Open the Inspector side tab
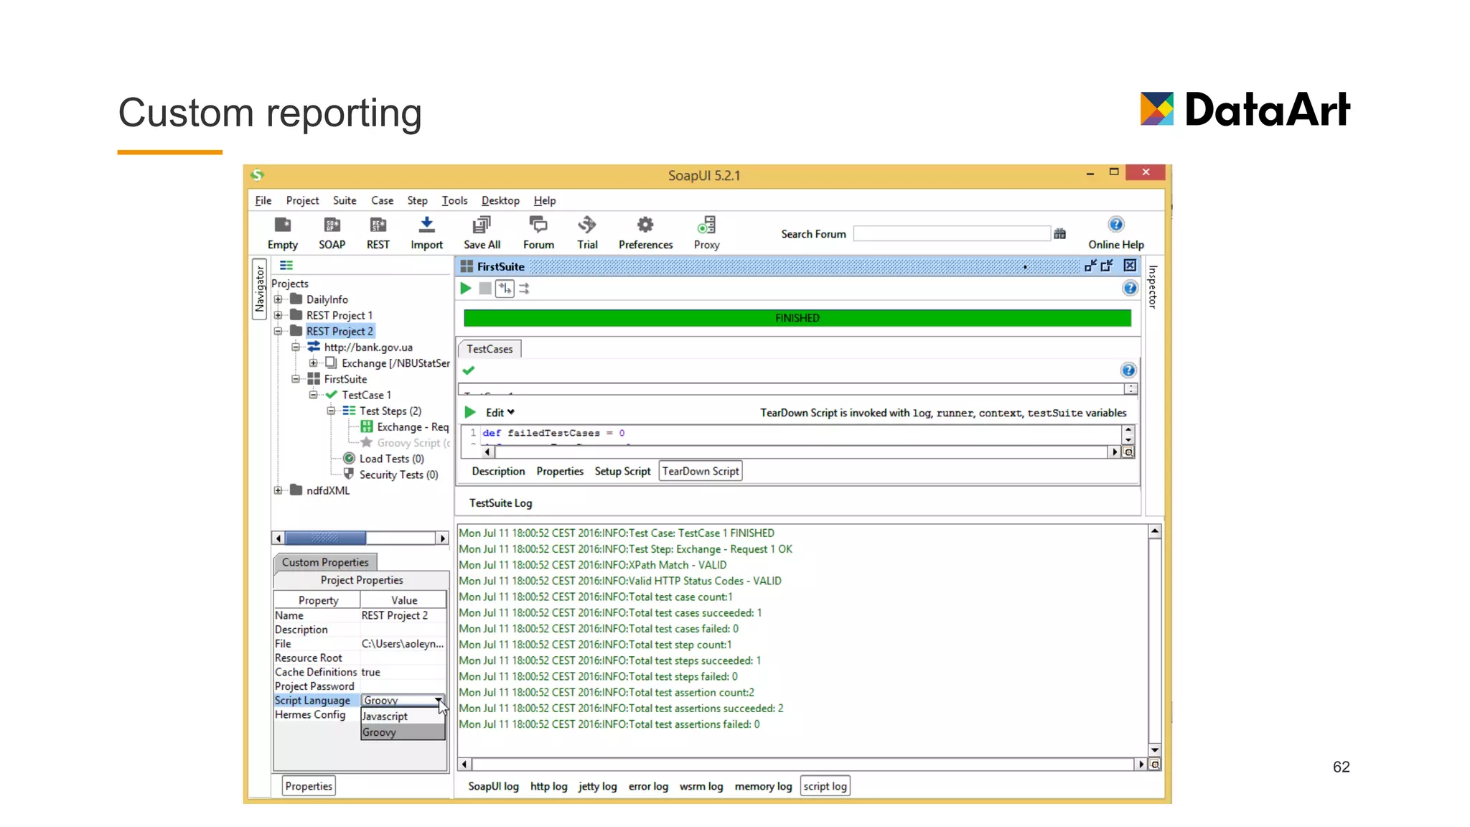This screenshot has height=827, width=1470. point(1153,287)
